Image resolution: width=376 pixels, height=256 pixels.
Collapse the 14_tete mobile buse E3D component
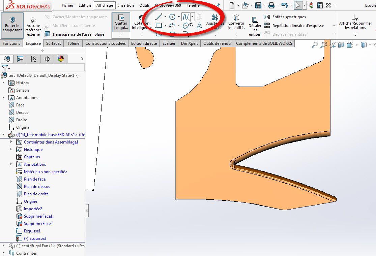3,135
